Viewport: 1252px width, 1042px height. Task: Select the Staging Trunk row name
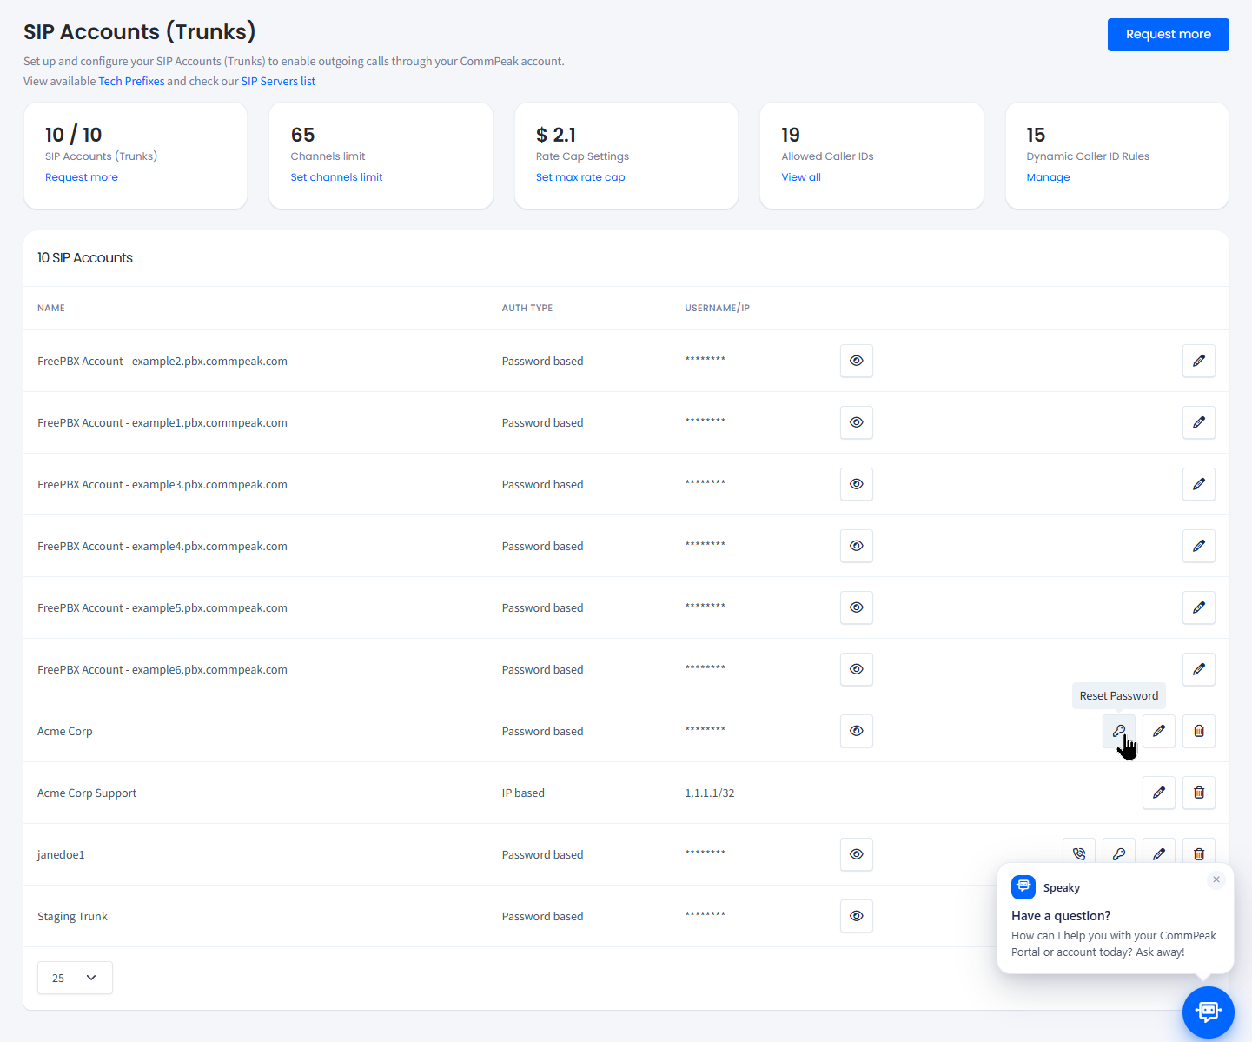point(72,916)
